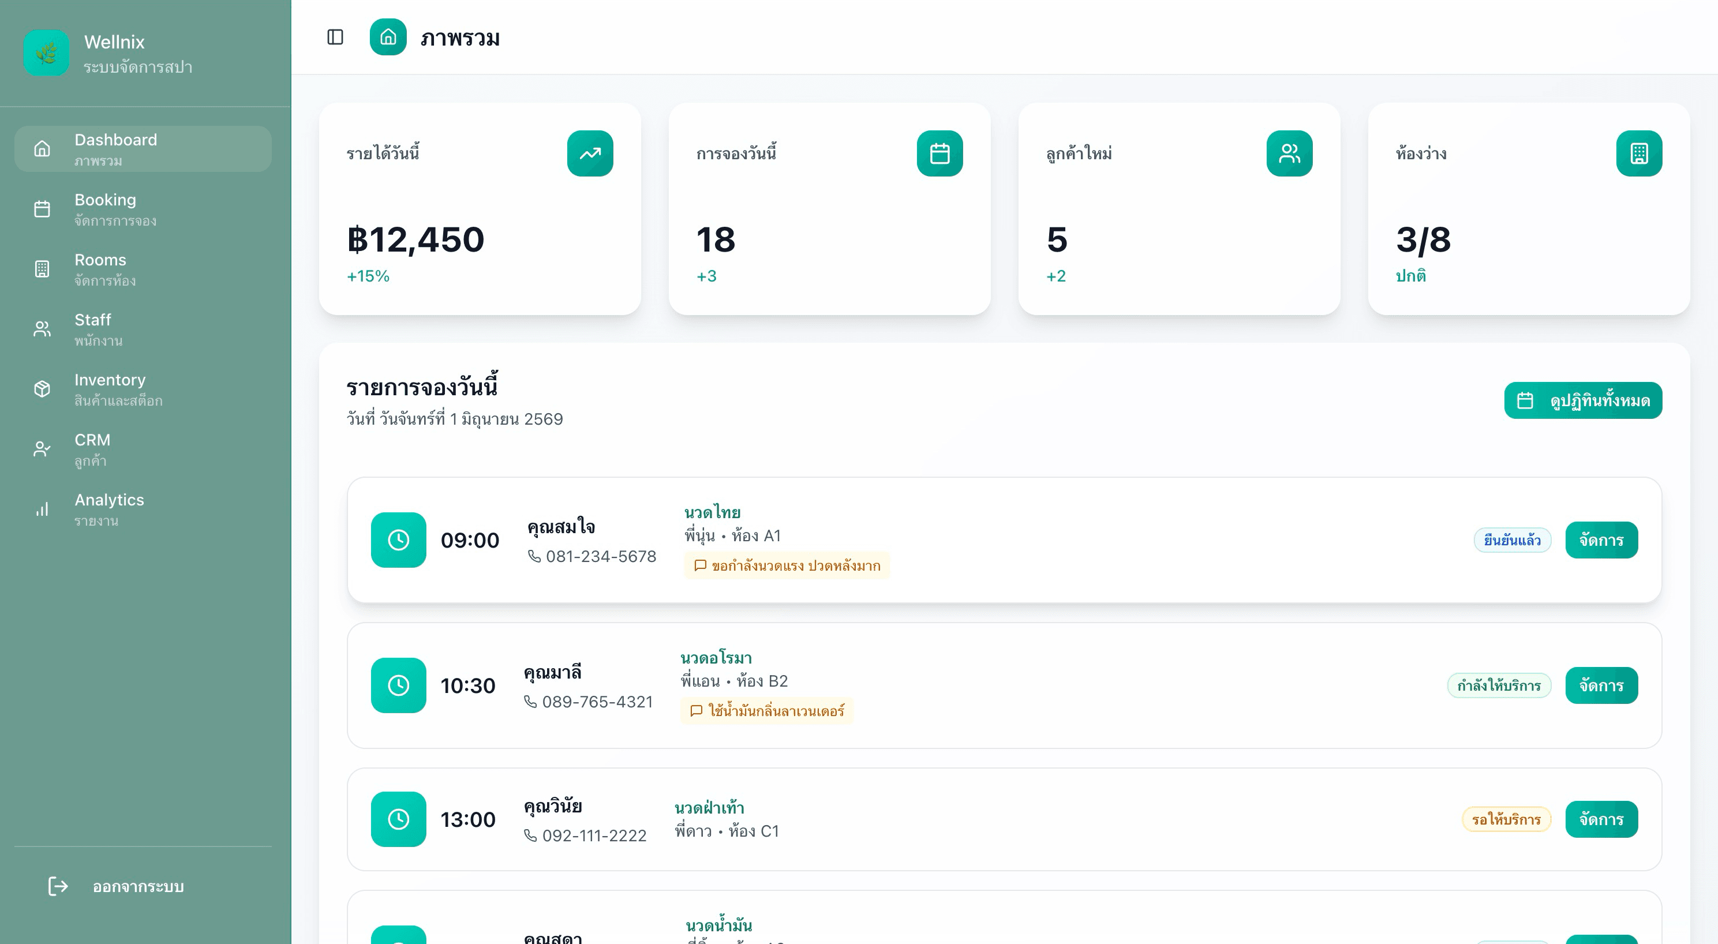The width and height of the screenshot is (1718, 944).
Task: Click พี่นุ่น • ห้อง A1 text
Action: [732, 536]
